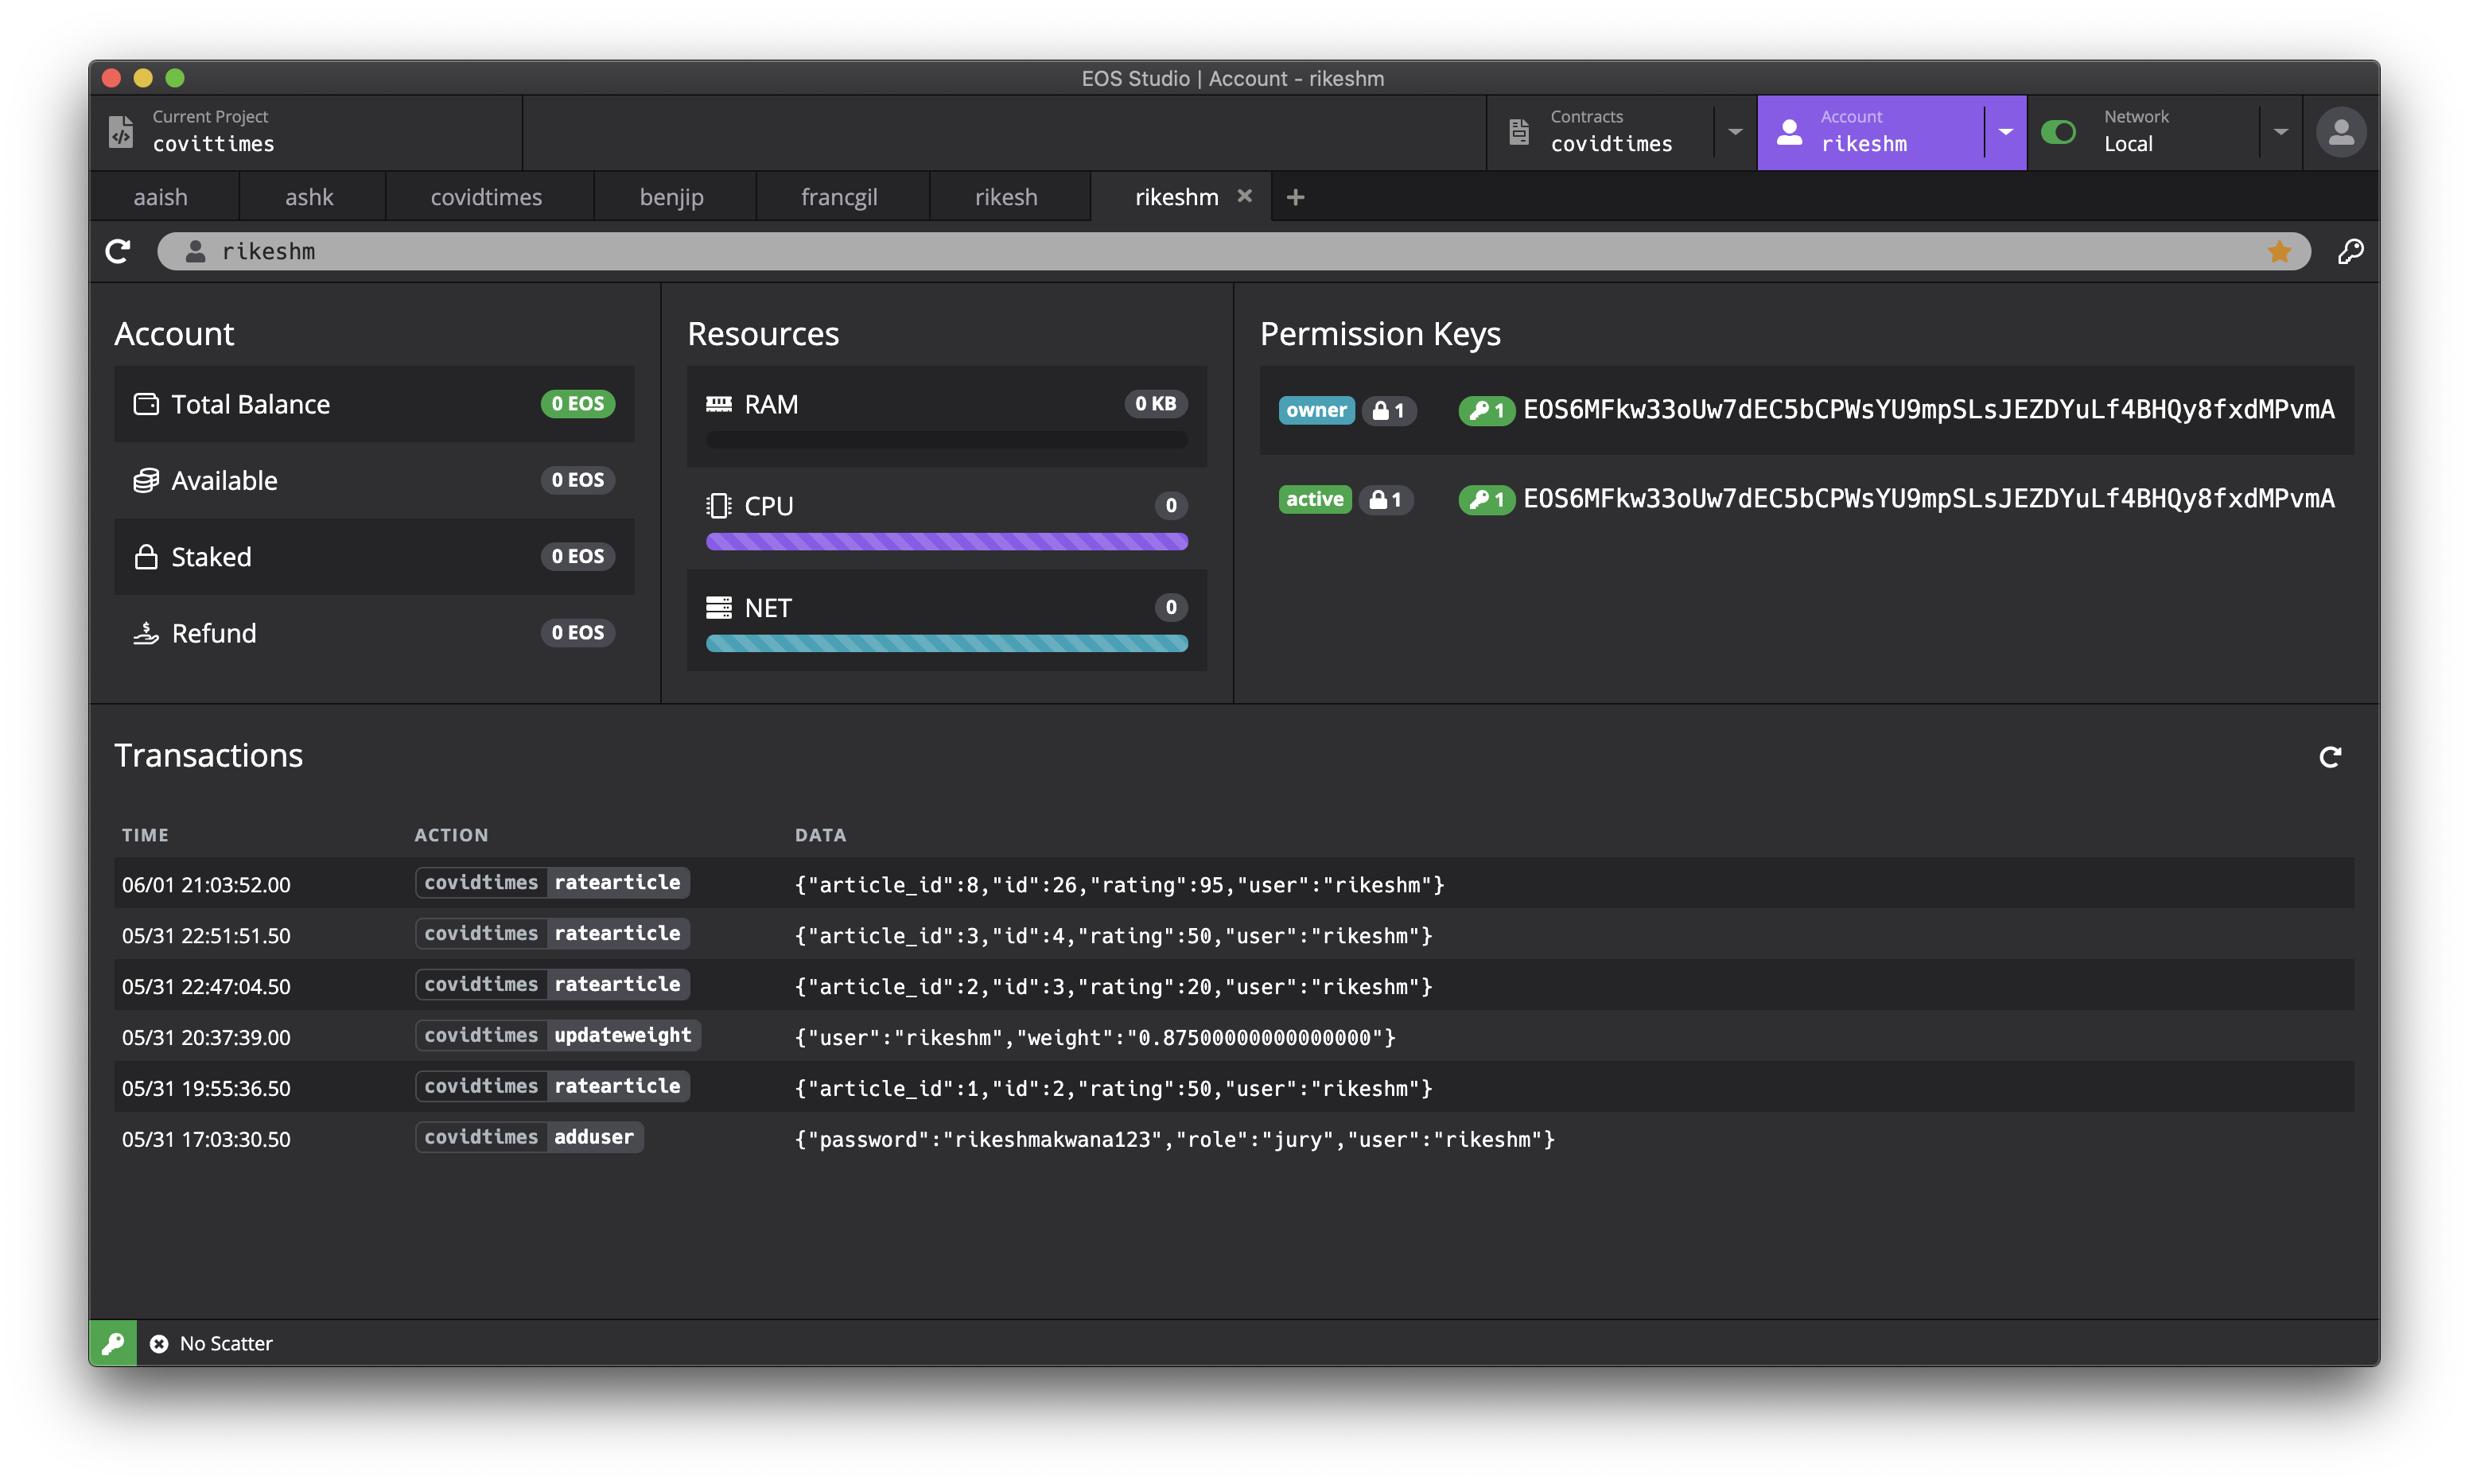Click the Current Project code file icon

pyautogui.click(x=121, y=132)
